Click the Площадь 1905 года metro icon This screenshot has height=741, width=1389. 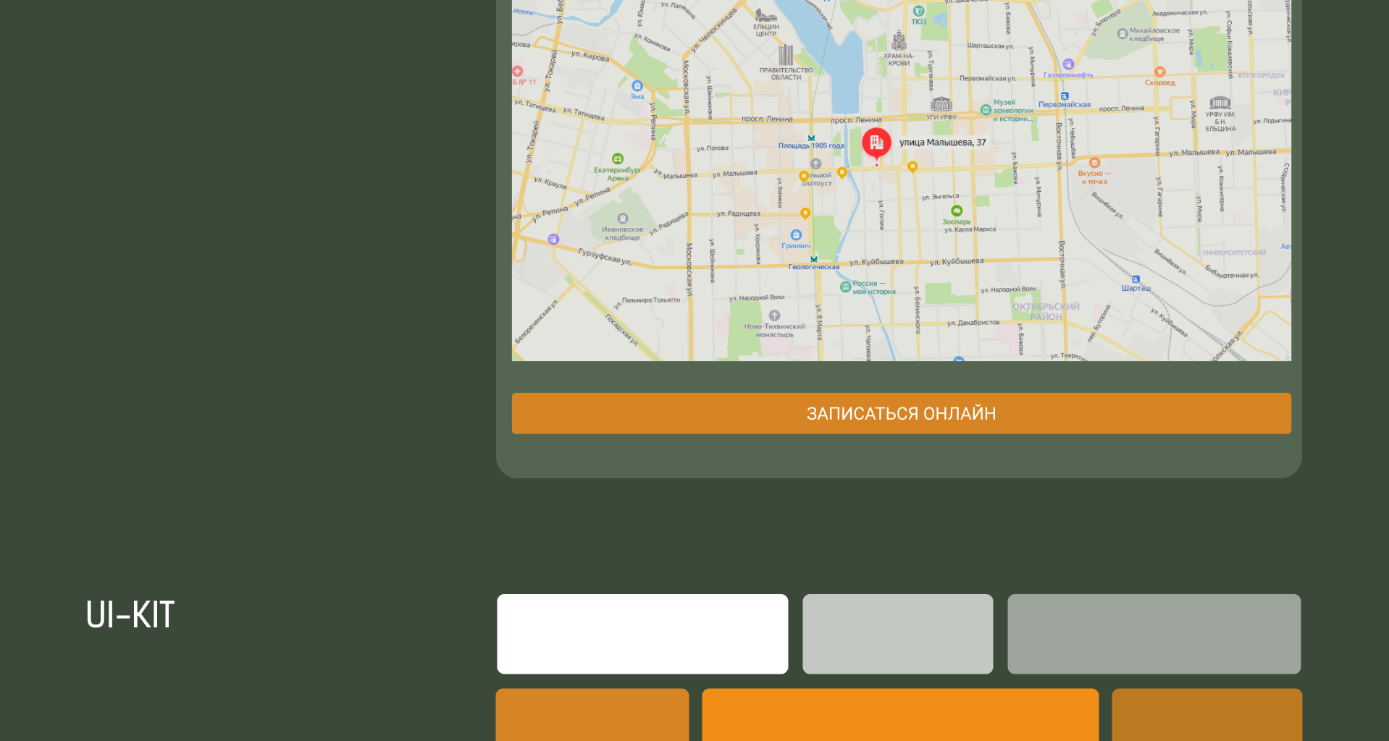(x=811, y=137)
